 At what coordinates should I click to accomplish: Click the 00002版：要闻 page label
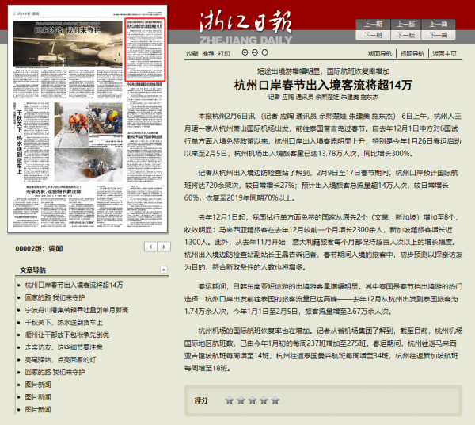pos(39,249)
